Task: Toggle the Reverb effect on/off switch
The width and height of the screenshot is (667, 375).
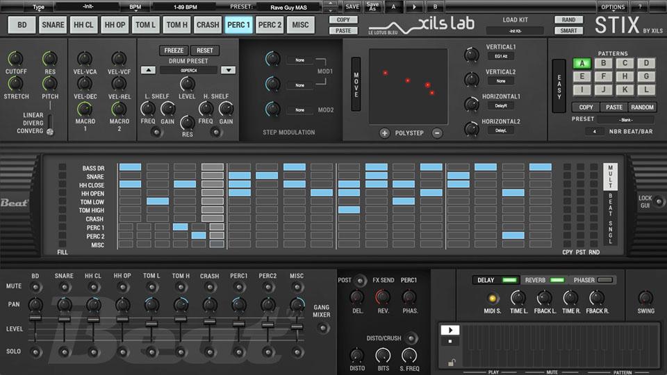Action: coord(557,280)
